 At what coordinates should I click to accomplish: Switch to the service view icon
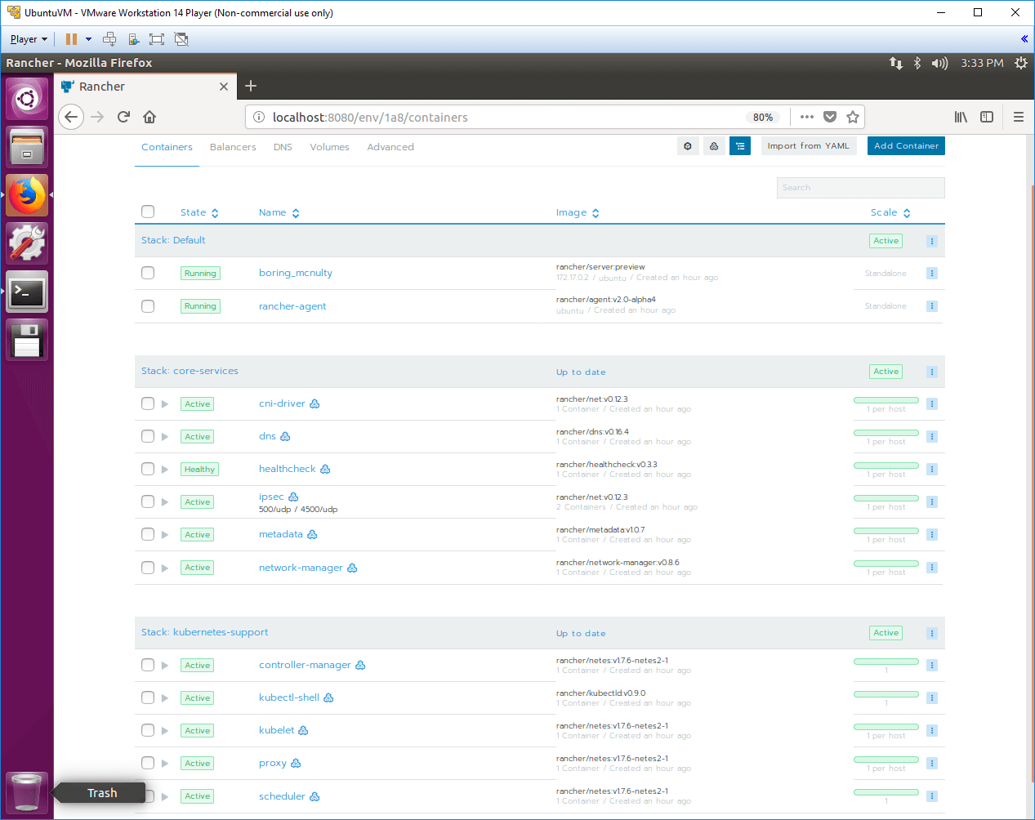(714, 146)
